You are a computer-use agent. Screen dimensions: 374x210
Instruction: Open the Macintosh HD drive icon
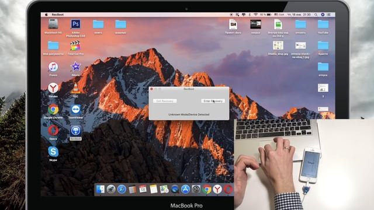pyautogui.click(x=53, y=24)
